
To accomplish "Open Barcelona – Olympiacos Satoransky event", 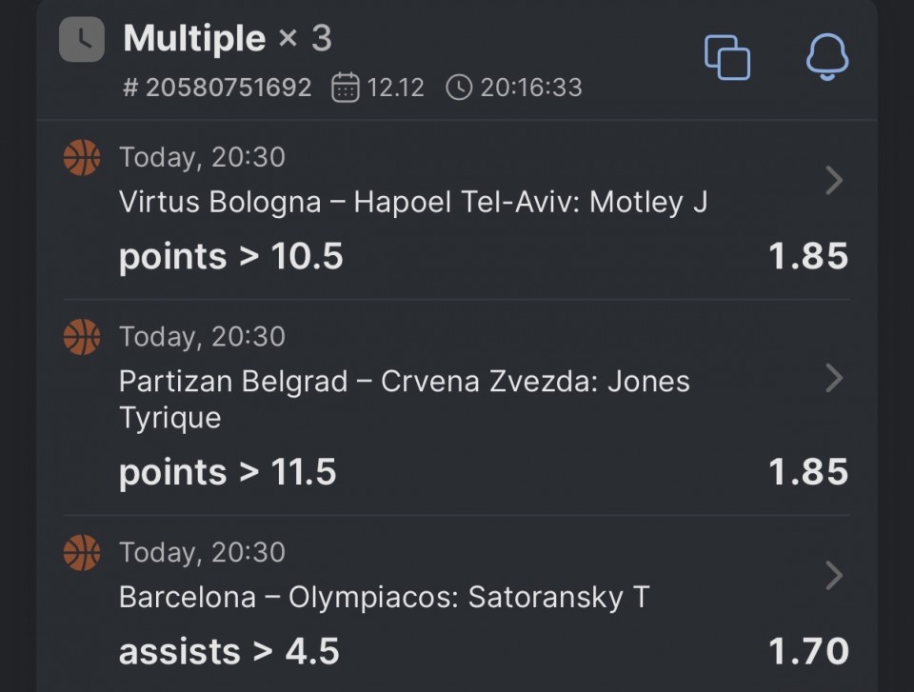I will (384, 597).
